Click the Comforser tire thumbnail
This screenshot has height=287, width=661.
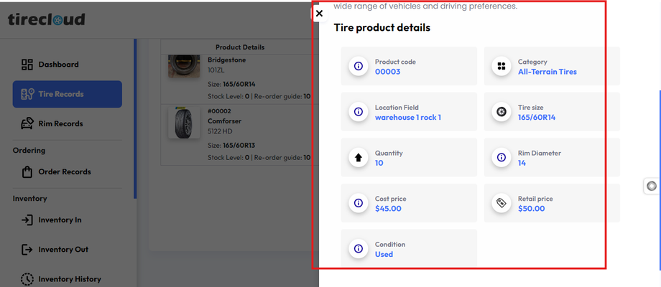[183, 123]
